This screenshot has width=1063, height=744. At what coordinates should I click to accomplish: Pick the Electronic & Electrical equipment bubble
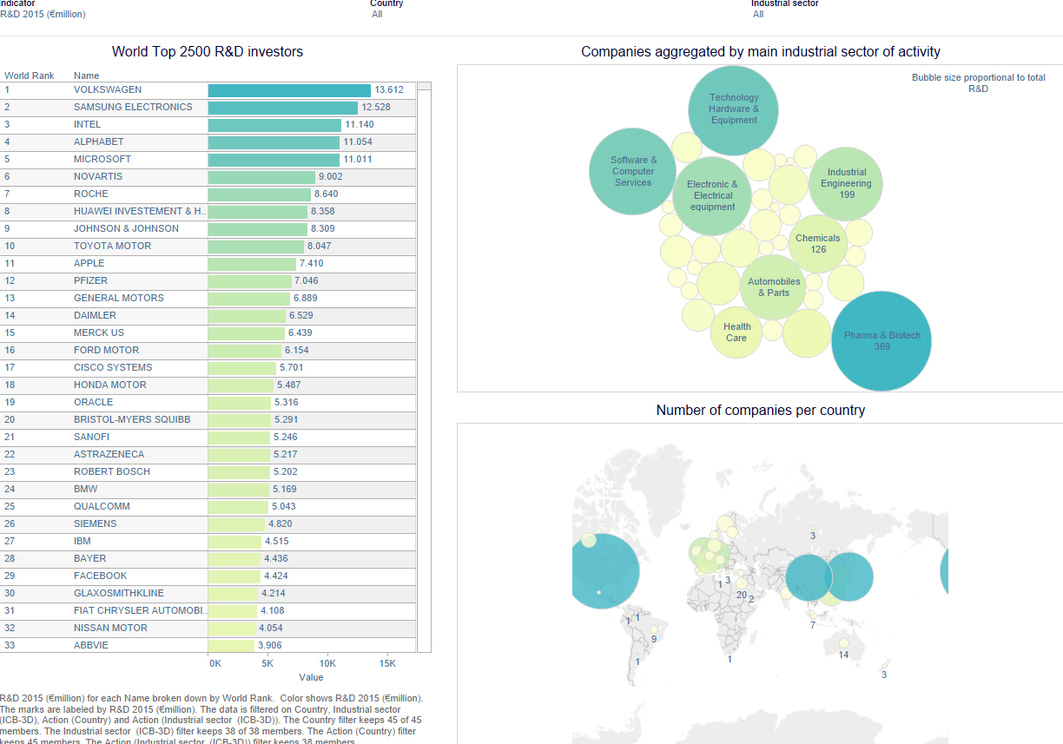pyautogui.click(x=712, y=195)
